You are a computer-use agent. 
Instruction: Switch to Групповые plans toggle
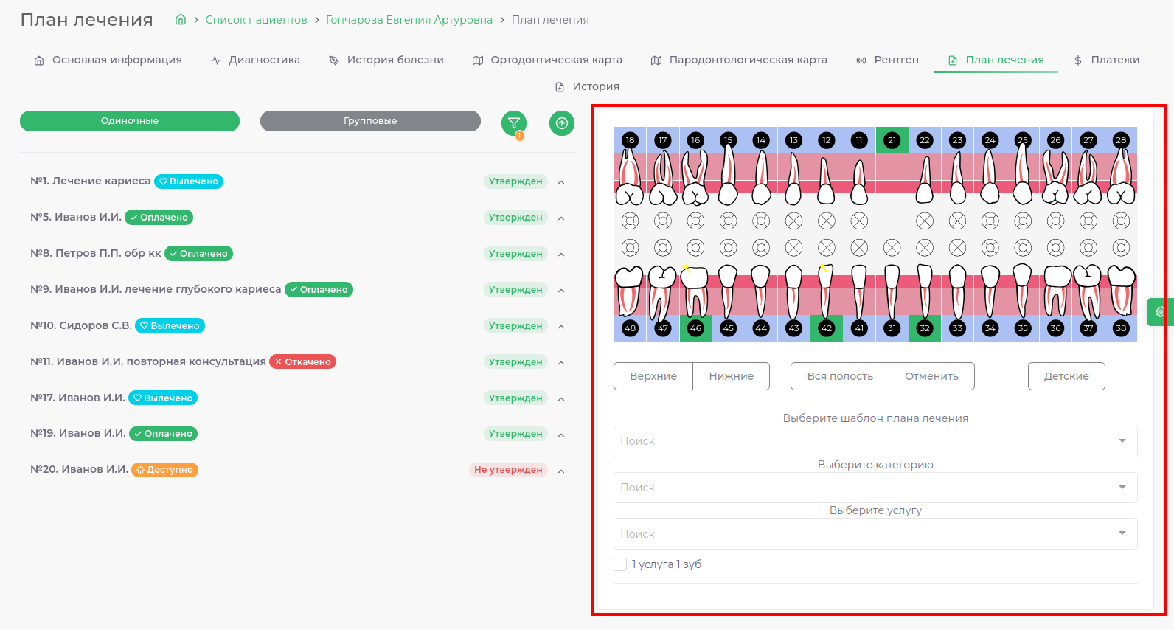[x=370, y=121]
